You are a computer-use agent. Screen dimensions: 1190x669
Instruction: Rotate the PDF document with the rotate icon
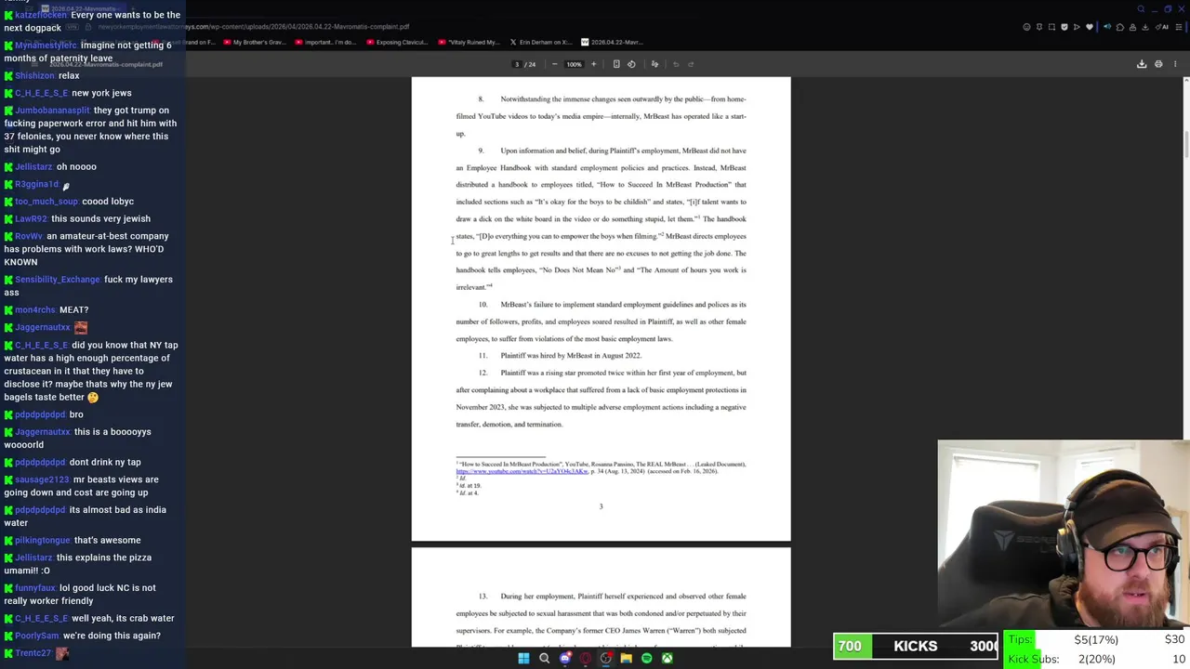[631, 64]
